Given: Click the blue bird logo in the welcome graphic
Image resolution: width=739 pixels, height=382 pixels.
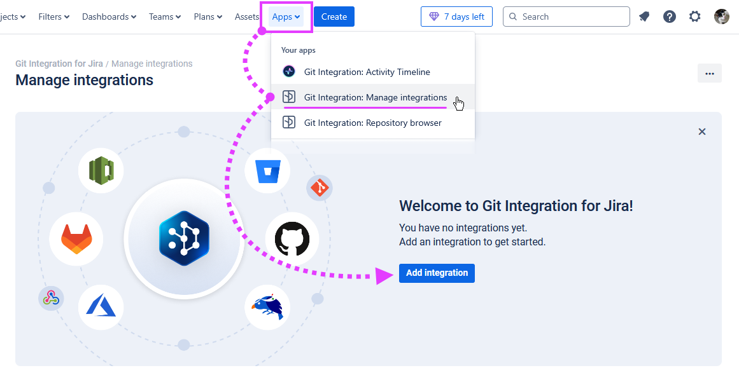Looking at the screenshot, I should [267, 307].
